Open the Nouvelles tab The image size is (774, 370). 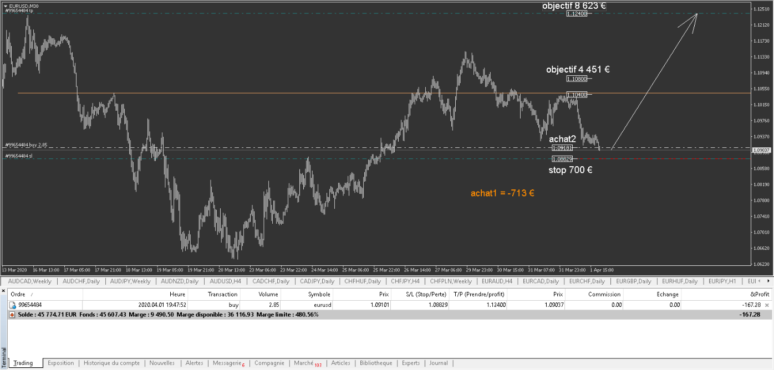tap(162, 363)
